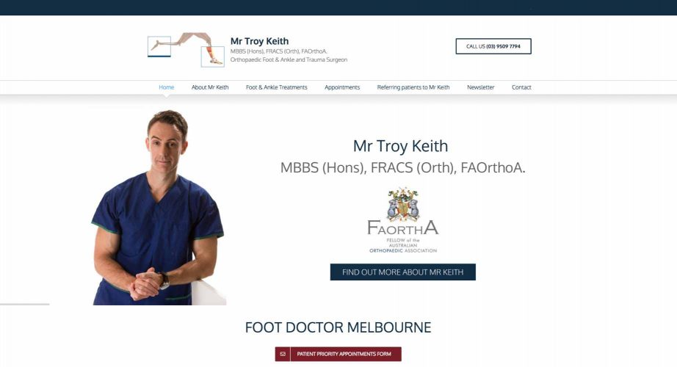
Task: Open the Home menu item
Action: pos(166,87)
